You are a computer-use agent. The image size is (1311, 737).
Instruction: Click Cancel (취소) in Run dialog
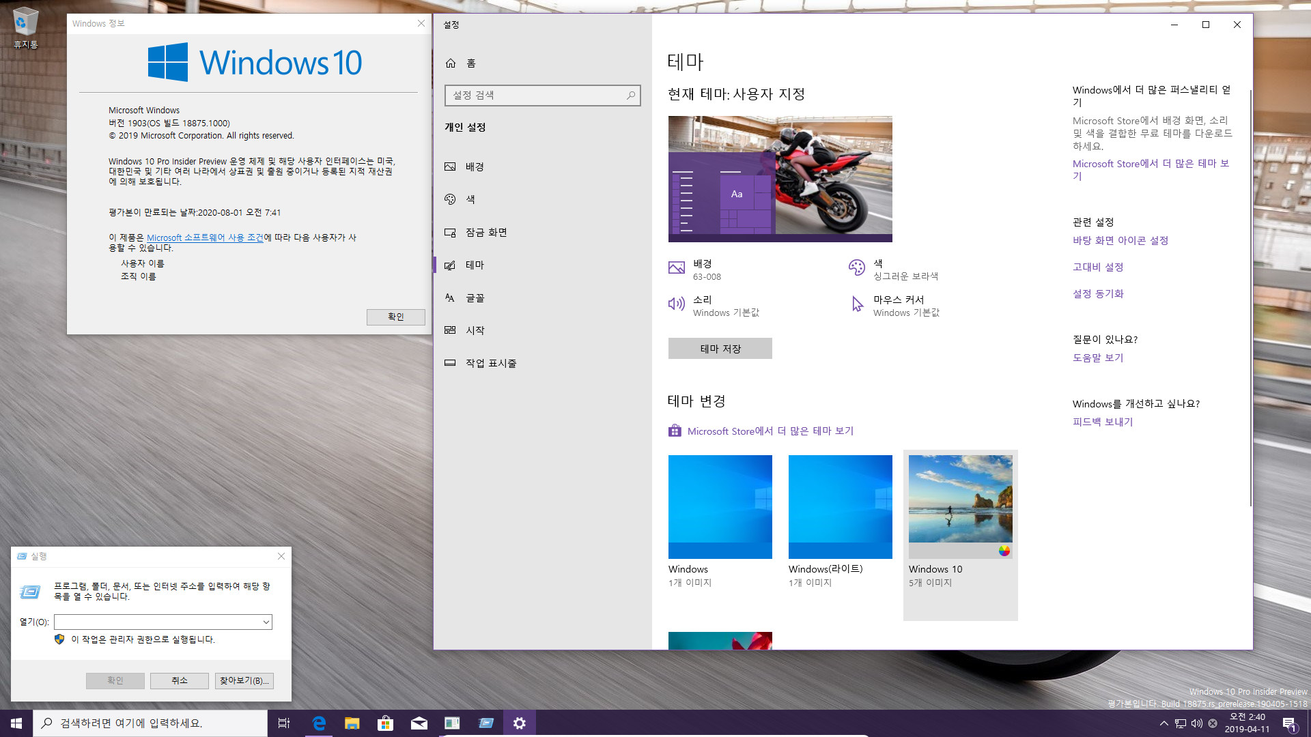pyautogui.click(x=179, y=681)
